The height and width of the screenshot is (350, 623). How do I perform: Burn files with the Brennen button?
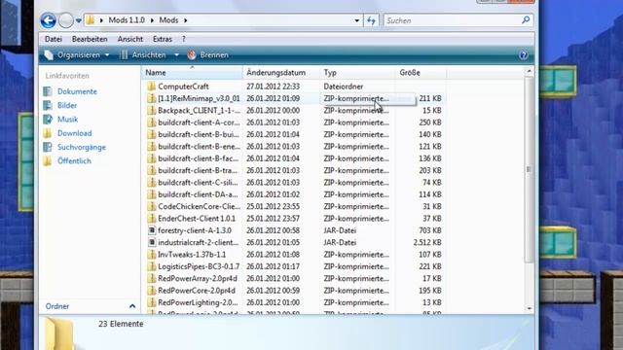coord(208,55)
